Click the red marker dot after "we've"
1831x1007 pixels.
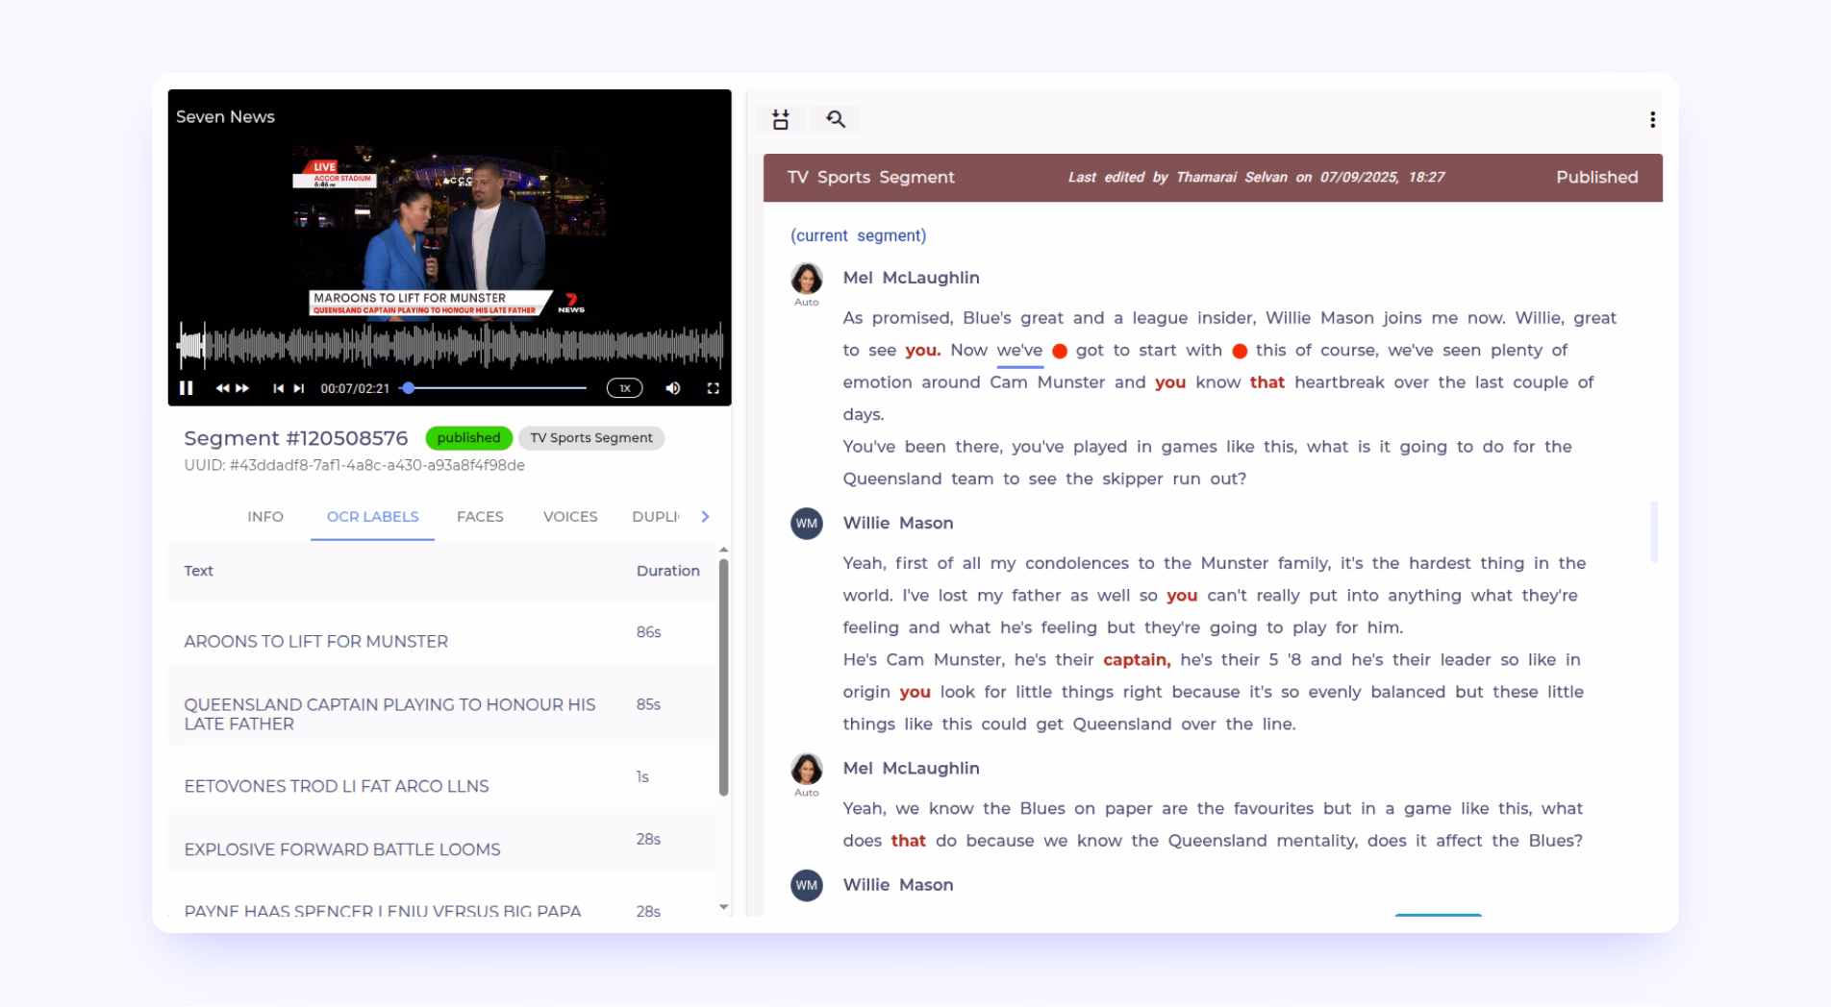1060,351
